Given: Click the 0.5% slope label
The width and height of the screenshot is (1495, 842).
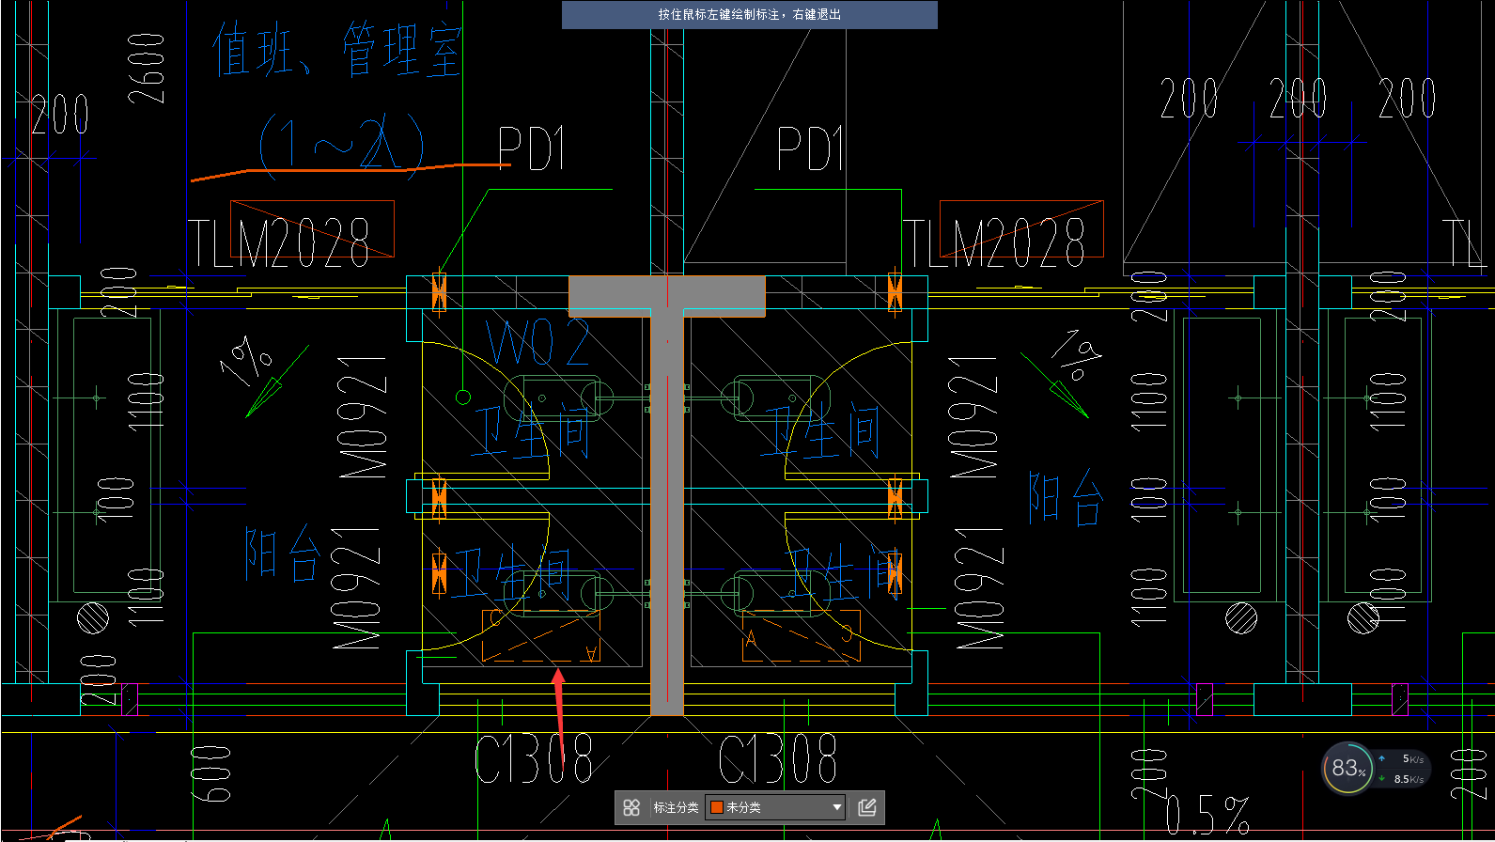Looking at the screenshot, I should click(1208, 815).
